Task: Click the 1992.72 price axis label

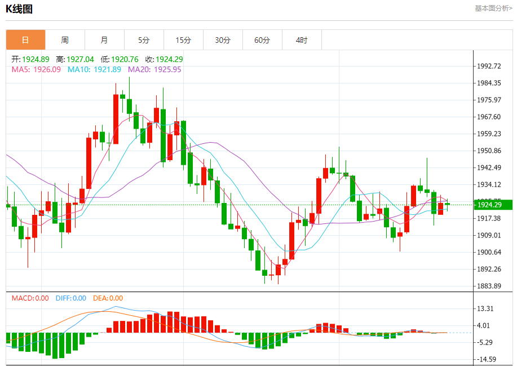Action: tap(489, 67)
